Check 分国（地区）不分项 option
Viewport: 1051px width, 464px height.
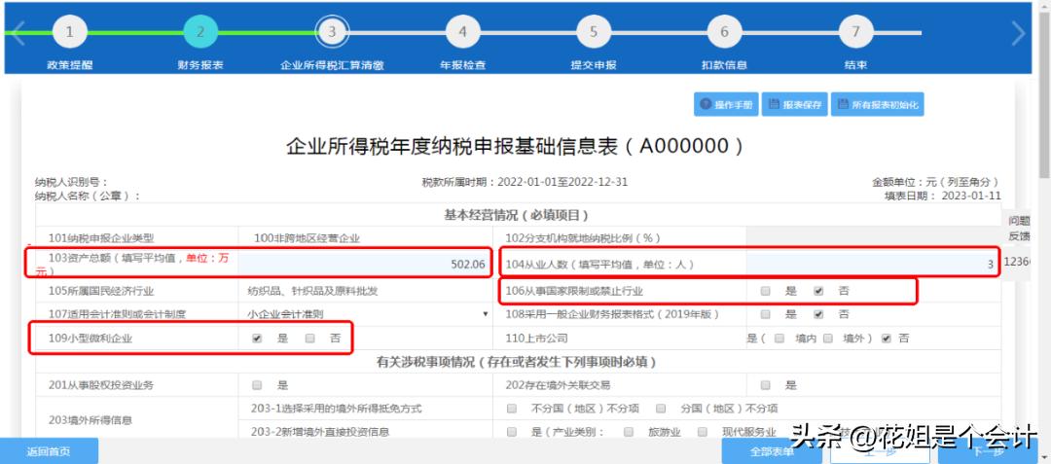(661, 409)
